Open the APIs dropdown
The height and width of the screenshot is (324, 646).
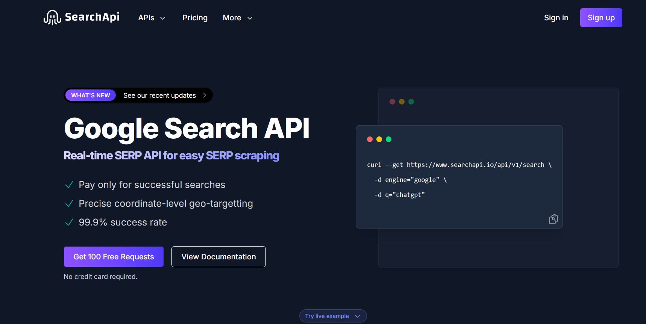(x=152, y=18)
